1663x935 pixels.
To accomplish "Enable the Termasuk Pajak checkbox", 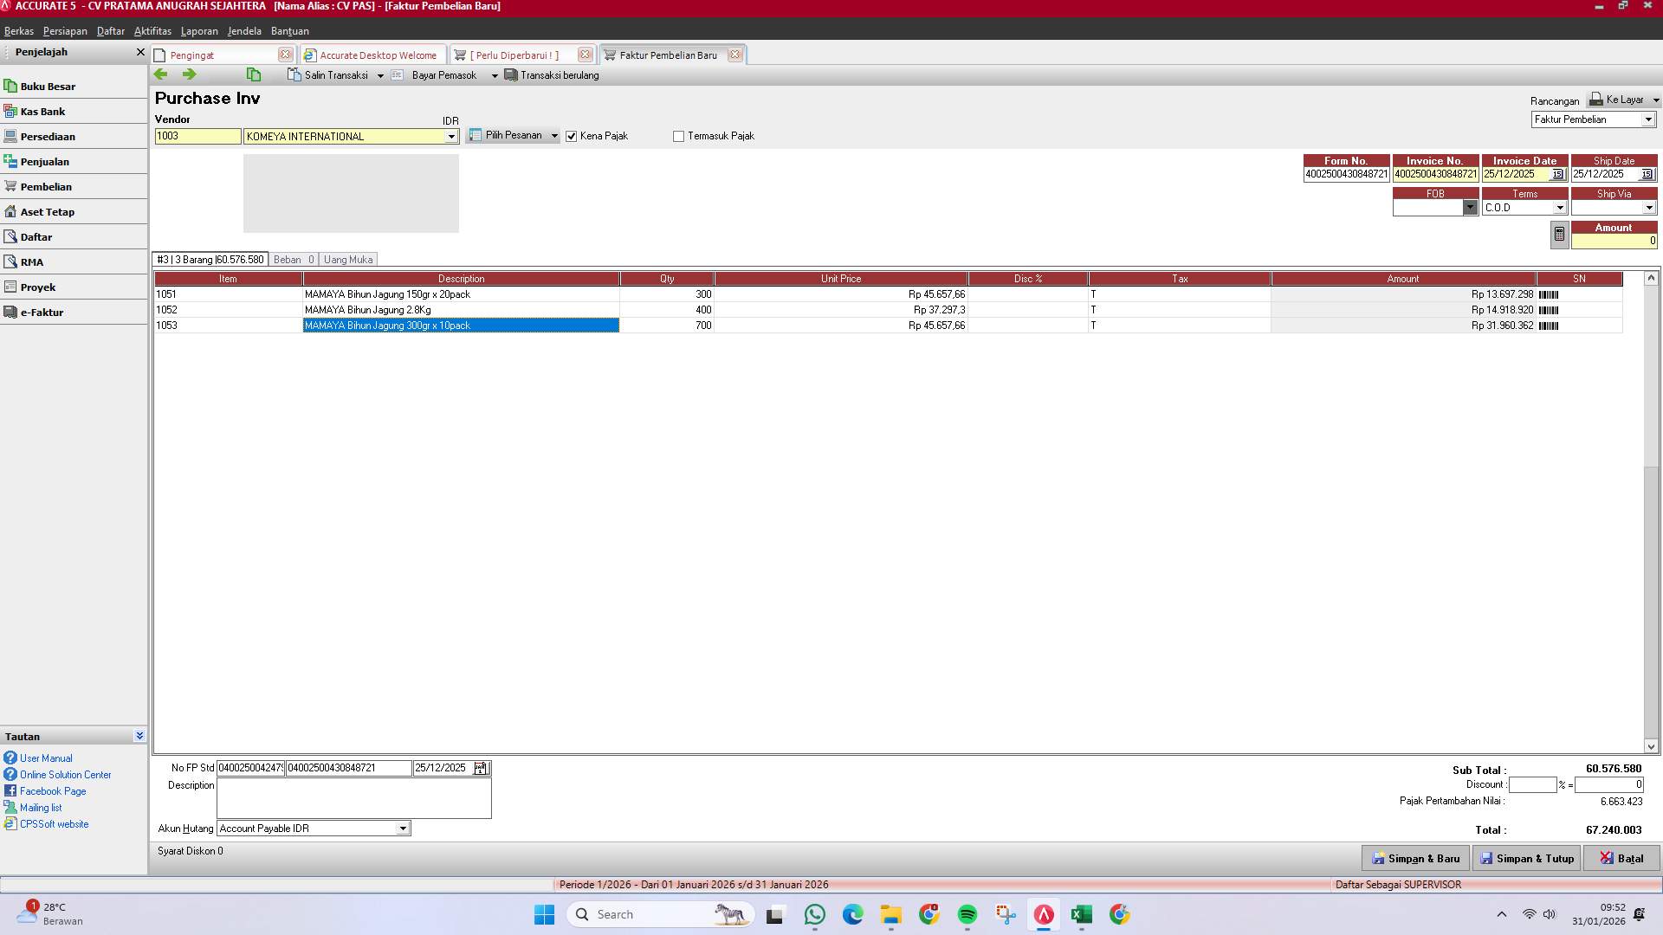I will (678, 136).
